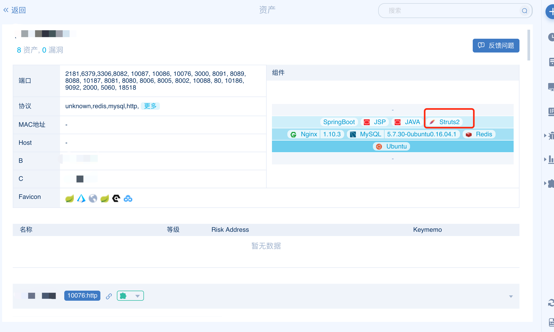
Task: Click the blue triangle favicon
Action: pyautogui.click(x=81, y=198)
